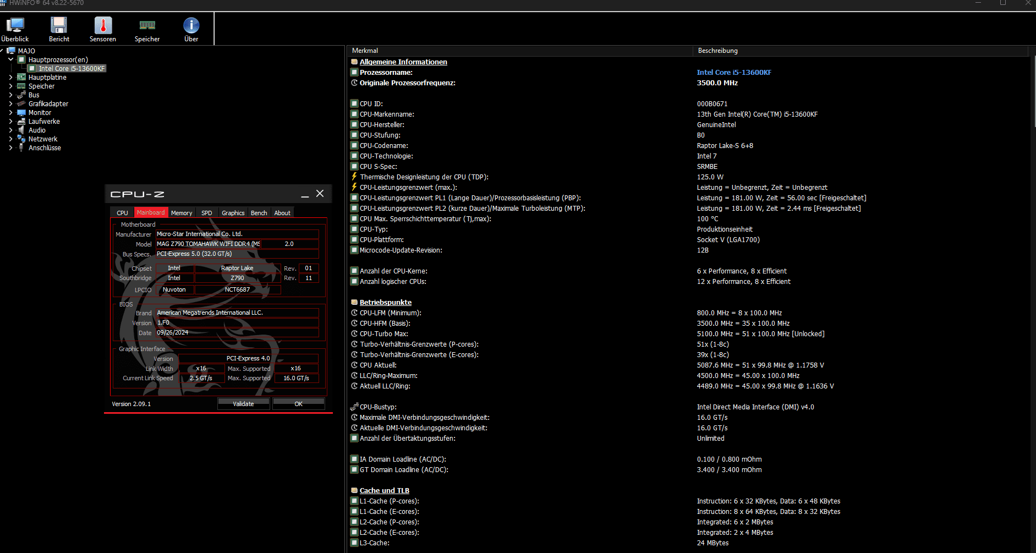This screenshot has height=553, width=1036.
Task: Switch to Bench tab in CPU-Z
Action: [x=259, y=212]
